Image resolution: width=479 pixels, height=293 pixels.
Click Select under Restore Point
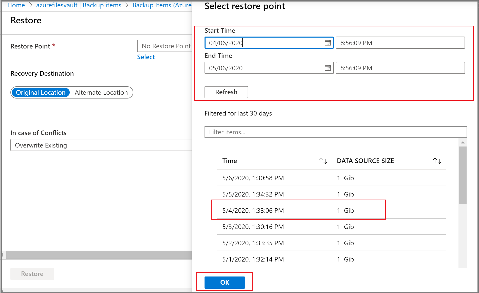pos(146,57)
